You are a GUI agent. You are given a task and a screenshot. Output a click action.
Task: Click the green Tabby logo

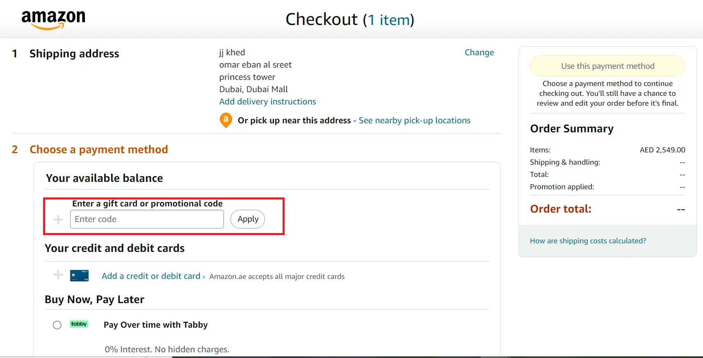pos(79,324)
